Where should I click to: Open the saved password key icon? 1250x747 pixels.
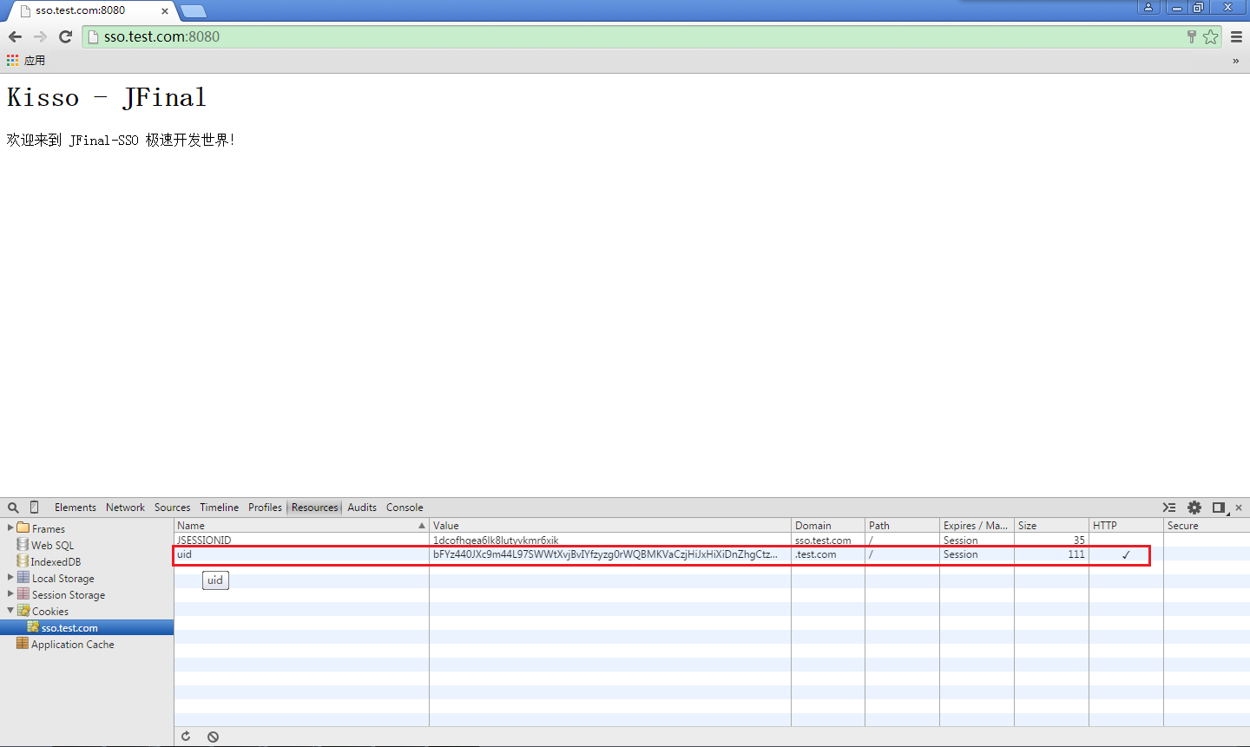1192,36
